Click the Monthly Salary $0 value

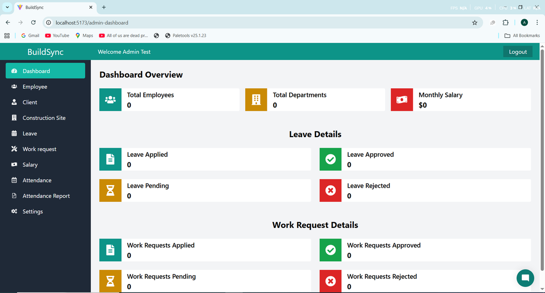click(x=423, y=105)
